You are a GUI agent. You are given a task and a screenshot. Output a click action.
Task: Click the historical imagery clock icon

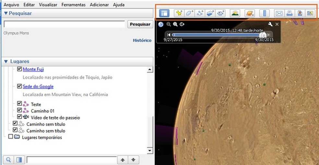click(x=161, y=24)
